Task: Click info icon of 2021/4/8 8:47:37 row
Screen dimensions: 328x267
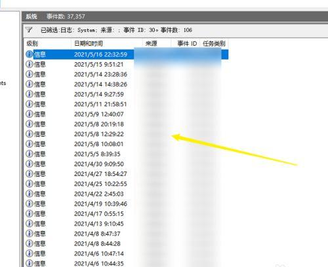Action: tap(30, 234)
